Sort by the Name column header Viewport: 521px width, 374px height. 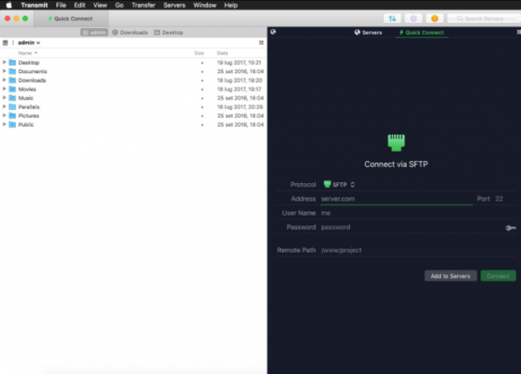point(28,53)
